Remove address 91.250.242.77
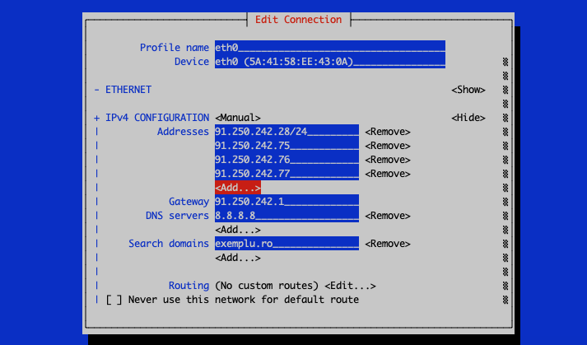The height and width of the screenshot is (345, 587). click(x=388, y=174)
